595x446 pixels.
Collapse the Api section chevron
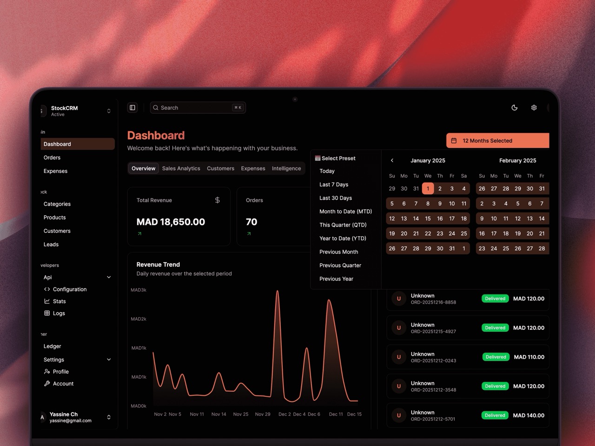pos(109,277)
